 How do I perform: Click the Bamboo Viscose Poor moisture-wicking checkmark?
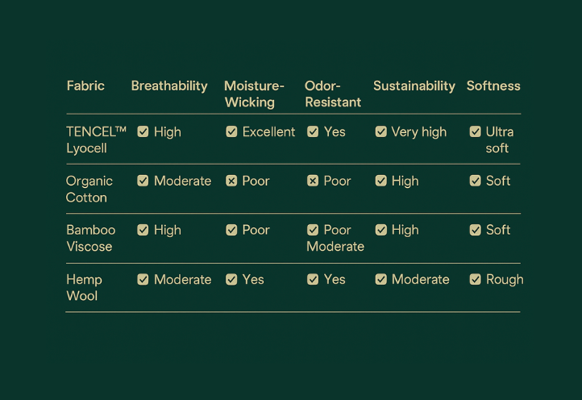pyautogui.click(x=231, y=230)
